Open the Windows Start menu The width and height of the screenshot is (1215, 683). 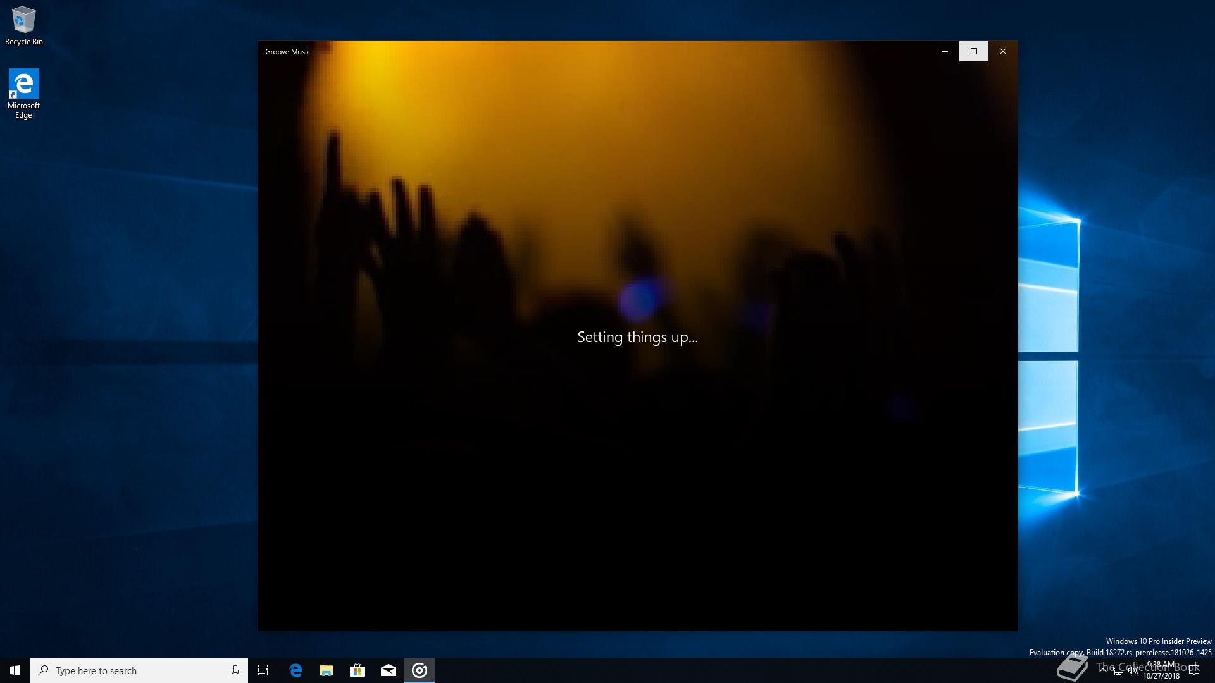(x=15, y=670)
